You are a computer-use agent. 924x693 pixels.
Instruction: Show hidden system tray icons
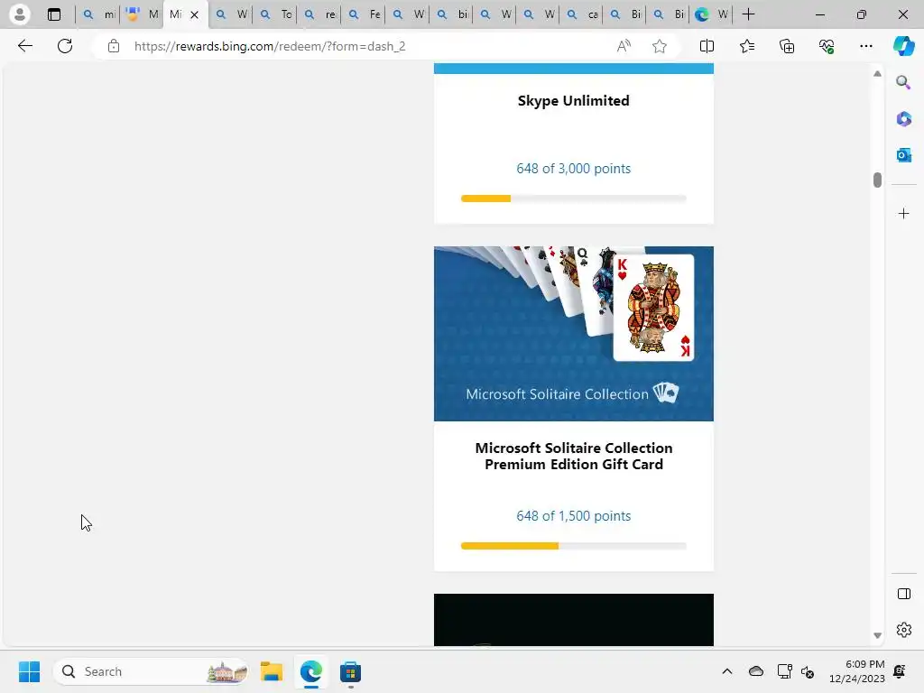tap(726, 671)
